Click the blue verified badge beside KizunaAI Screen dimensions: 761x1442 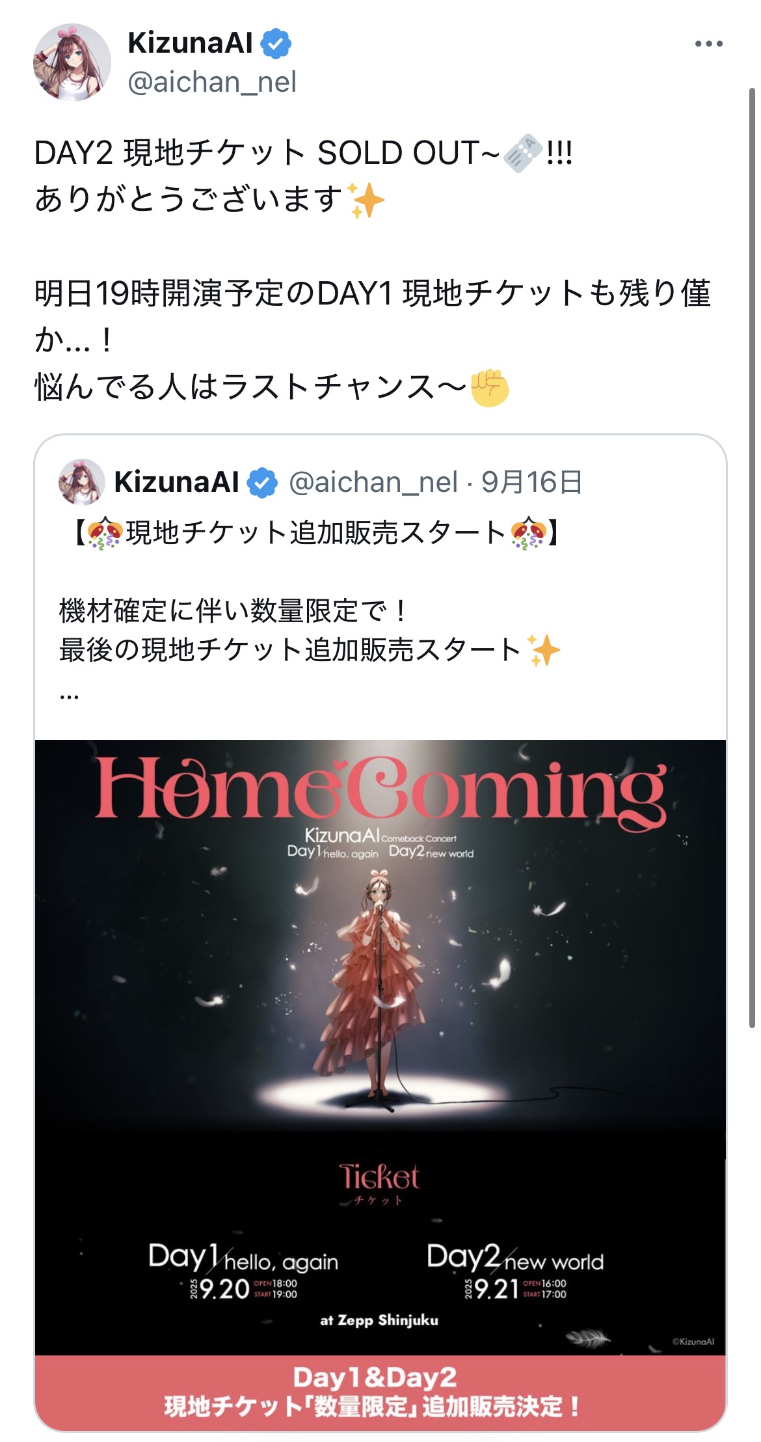[276, 44]
